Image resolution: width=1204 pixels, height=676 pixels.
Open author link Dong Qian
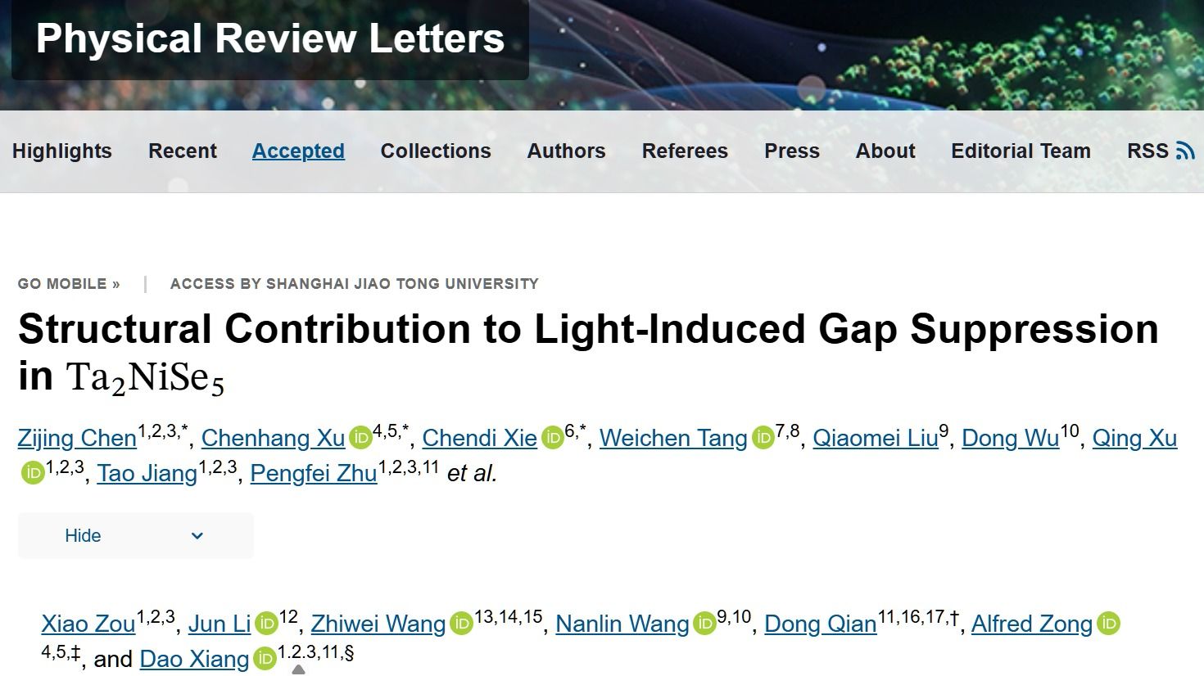(x=821, y=624)
